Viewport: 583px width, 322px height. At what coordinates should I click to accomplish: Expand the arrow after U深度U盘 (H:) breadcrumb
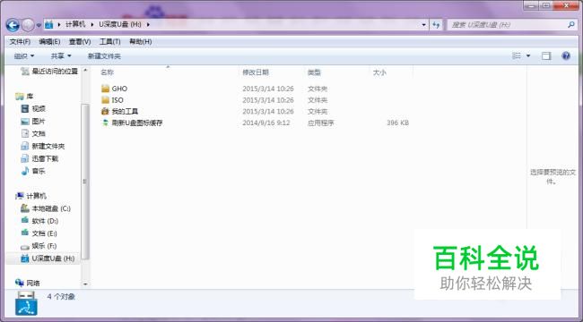coord(148,25)
